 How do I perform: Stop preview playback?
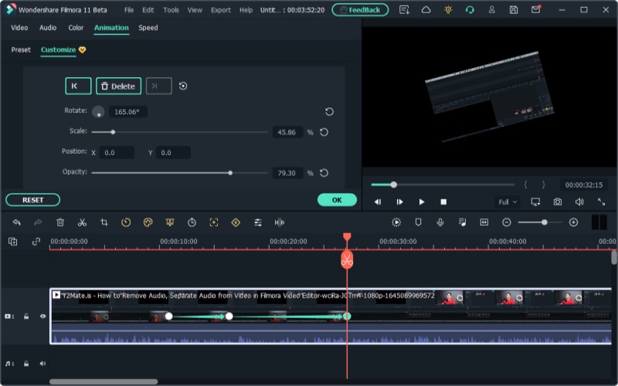coord(443,202)
